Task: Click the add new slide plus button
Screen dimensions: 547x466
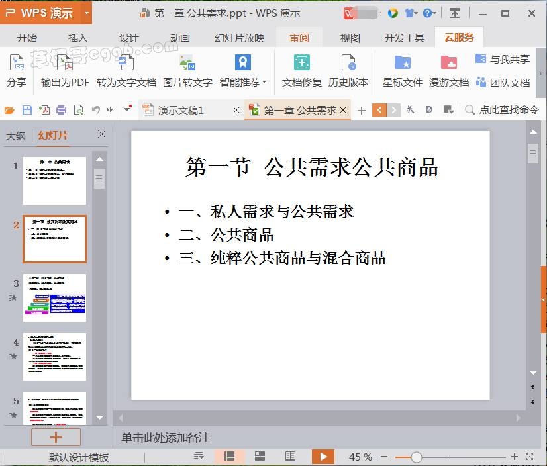Action: point(56,437)
